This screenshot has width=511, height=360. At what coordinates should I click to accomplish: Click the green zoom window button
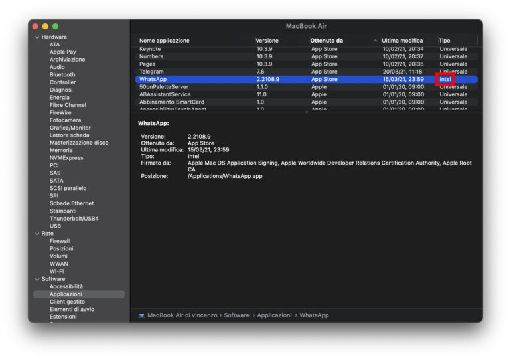[x=55, y=26]
